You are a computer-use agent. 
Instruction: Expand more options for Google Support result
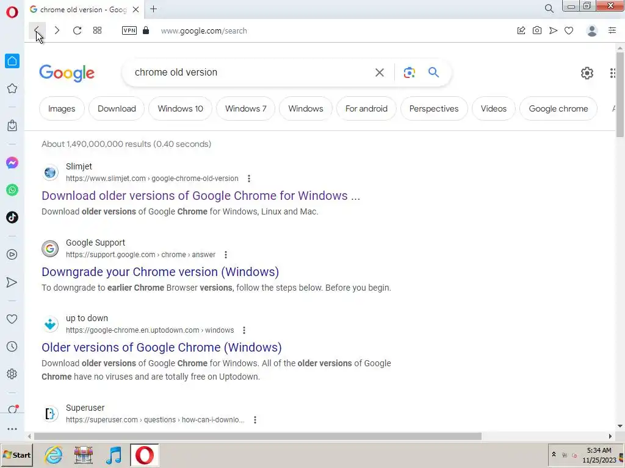point(226,255)
